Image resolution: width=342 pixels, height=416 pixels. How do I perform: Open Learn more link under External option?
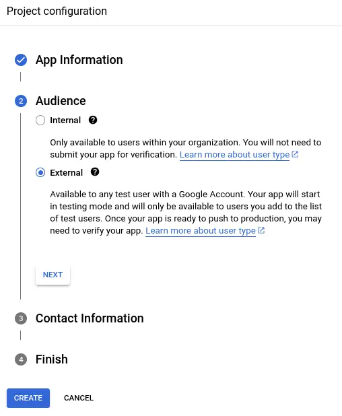point(201,231)
